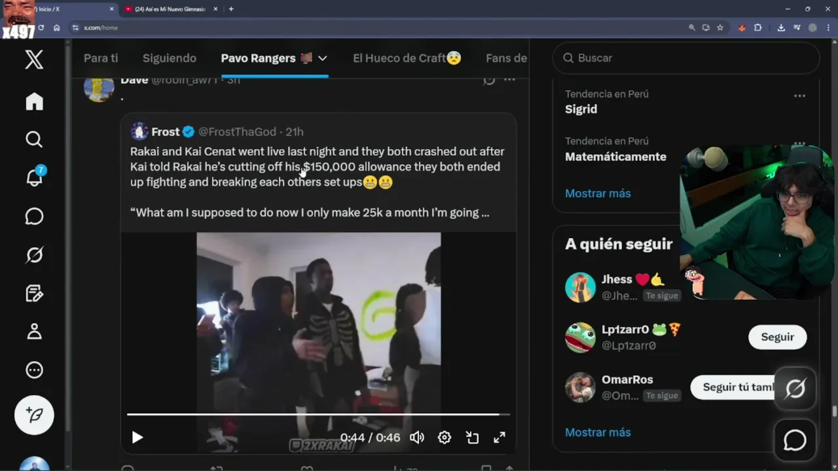Open Dave's profile avatar
The height and width of the screenshot is (471, 838).
[99, 87]
